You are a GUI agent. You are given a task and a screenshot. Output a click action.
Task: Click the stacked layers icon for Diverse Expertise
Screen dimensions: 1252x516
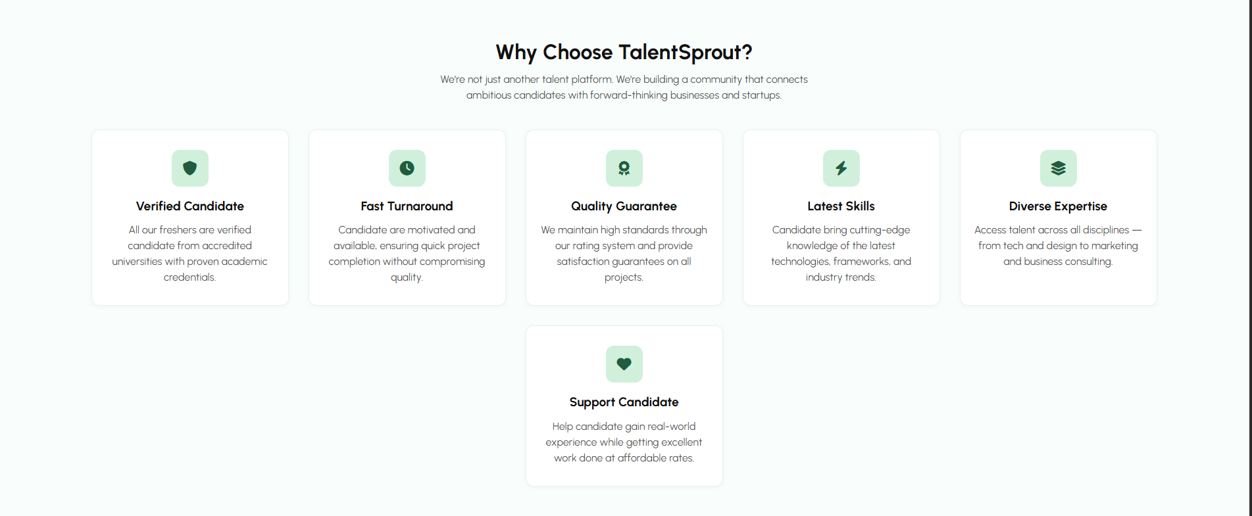(x=1058, y=168)
